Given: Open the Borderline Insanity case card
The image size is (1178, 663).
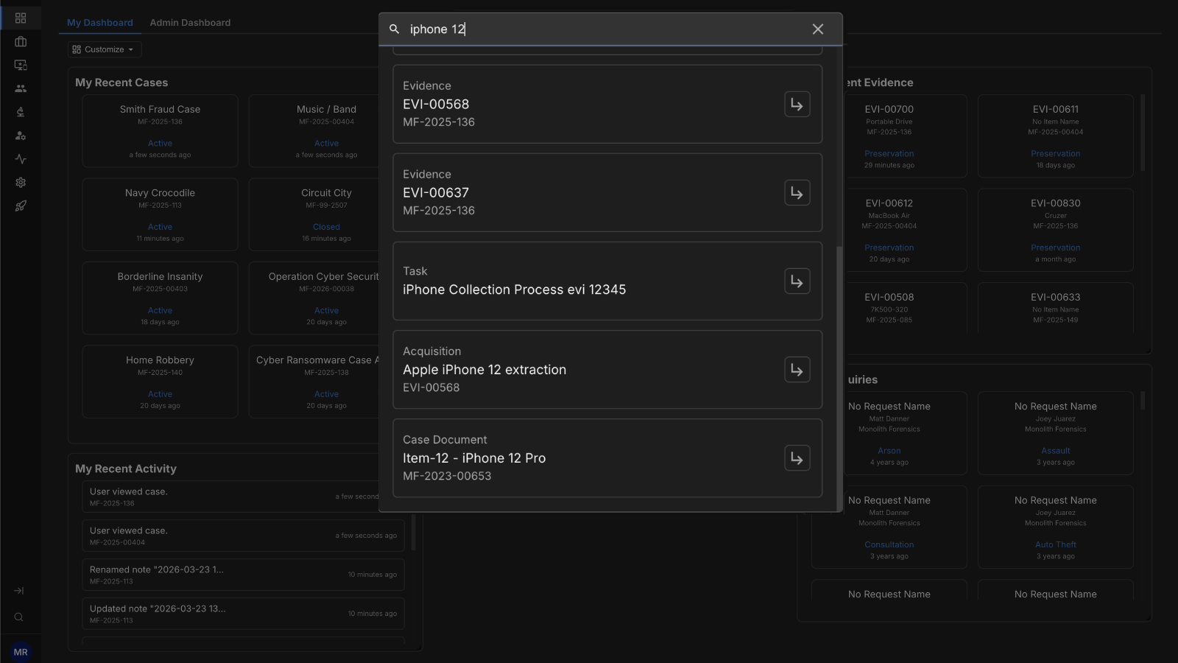Looking at the screenshot, I should coord(160,298).
